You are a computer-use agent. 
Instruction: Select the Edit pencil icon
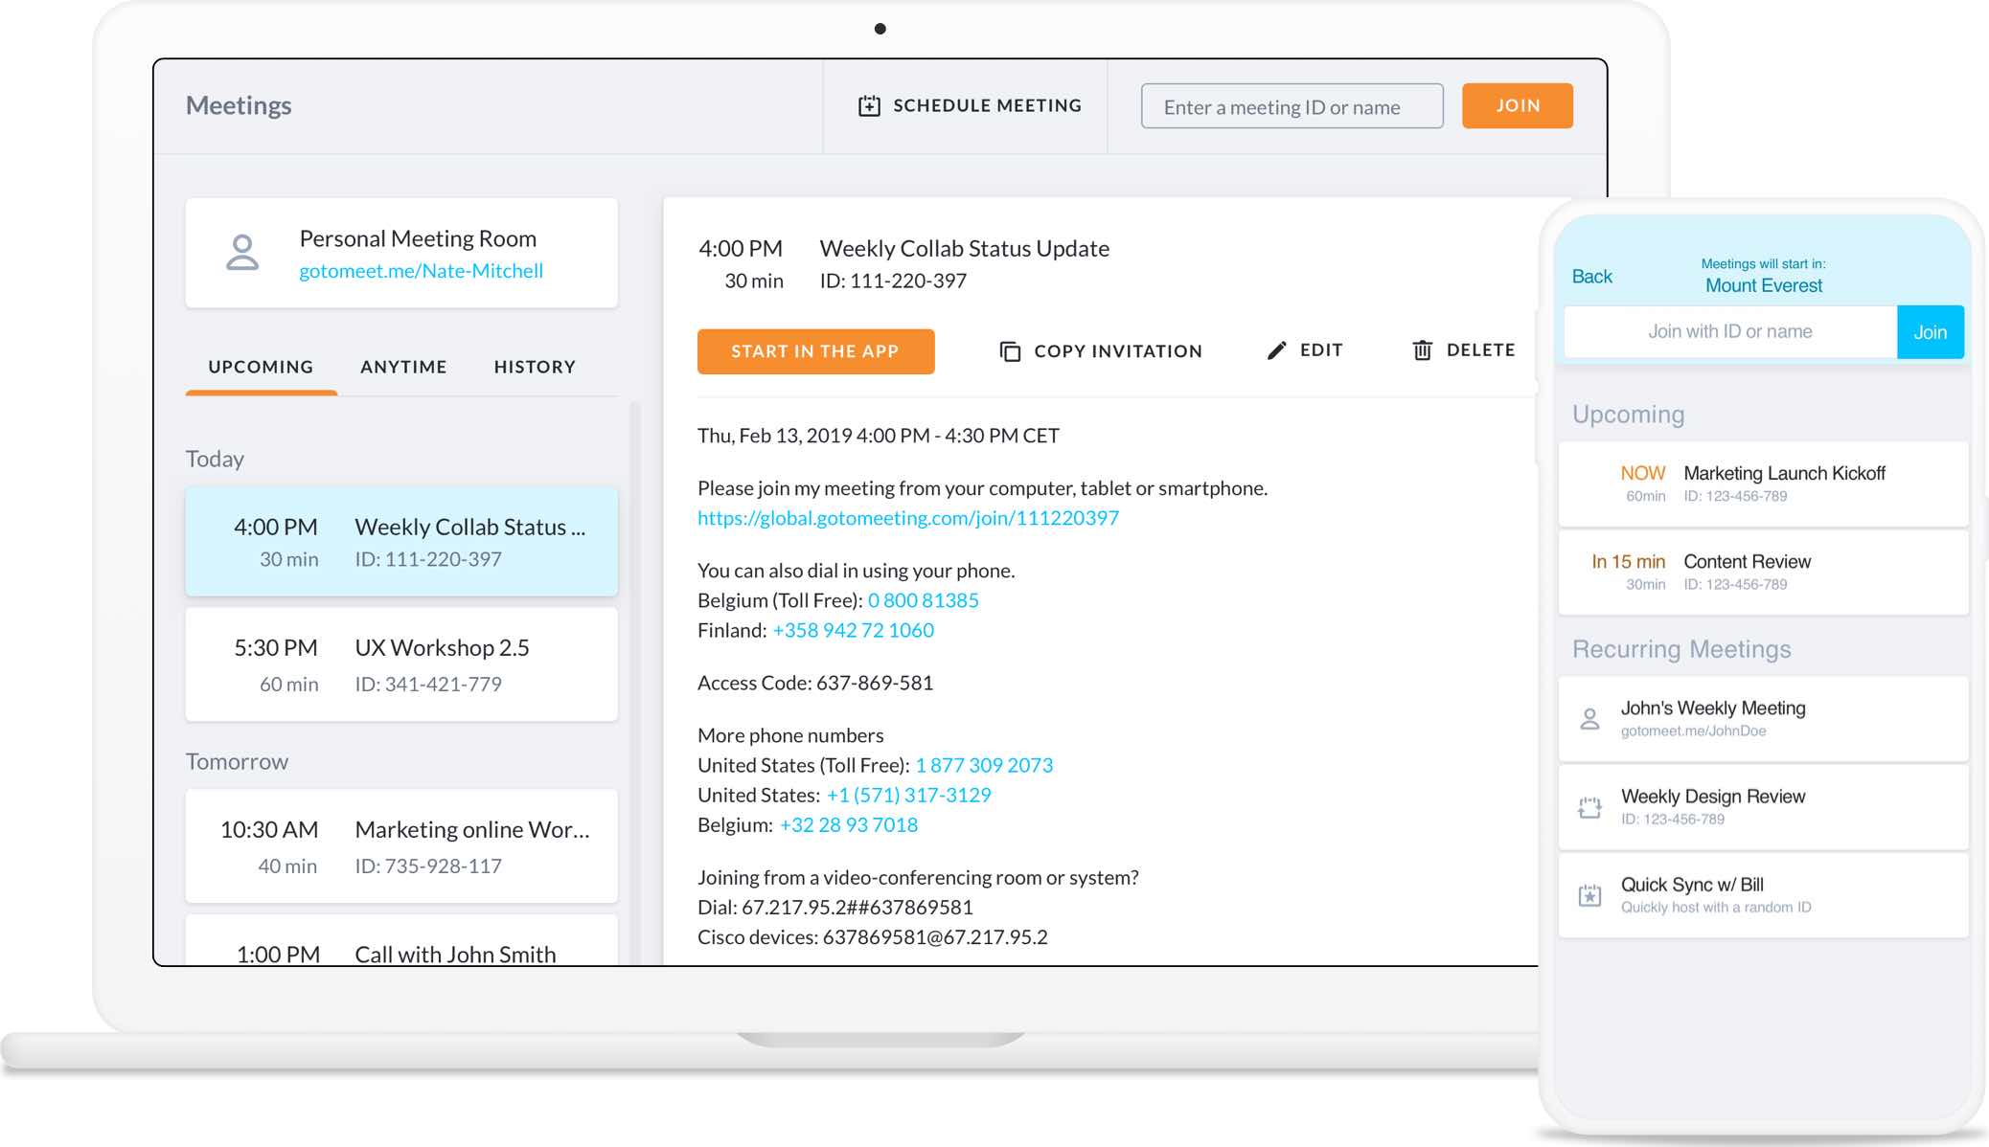click(x=1274, y=350)
